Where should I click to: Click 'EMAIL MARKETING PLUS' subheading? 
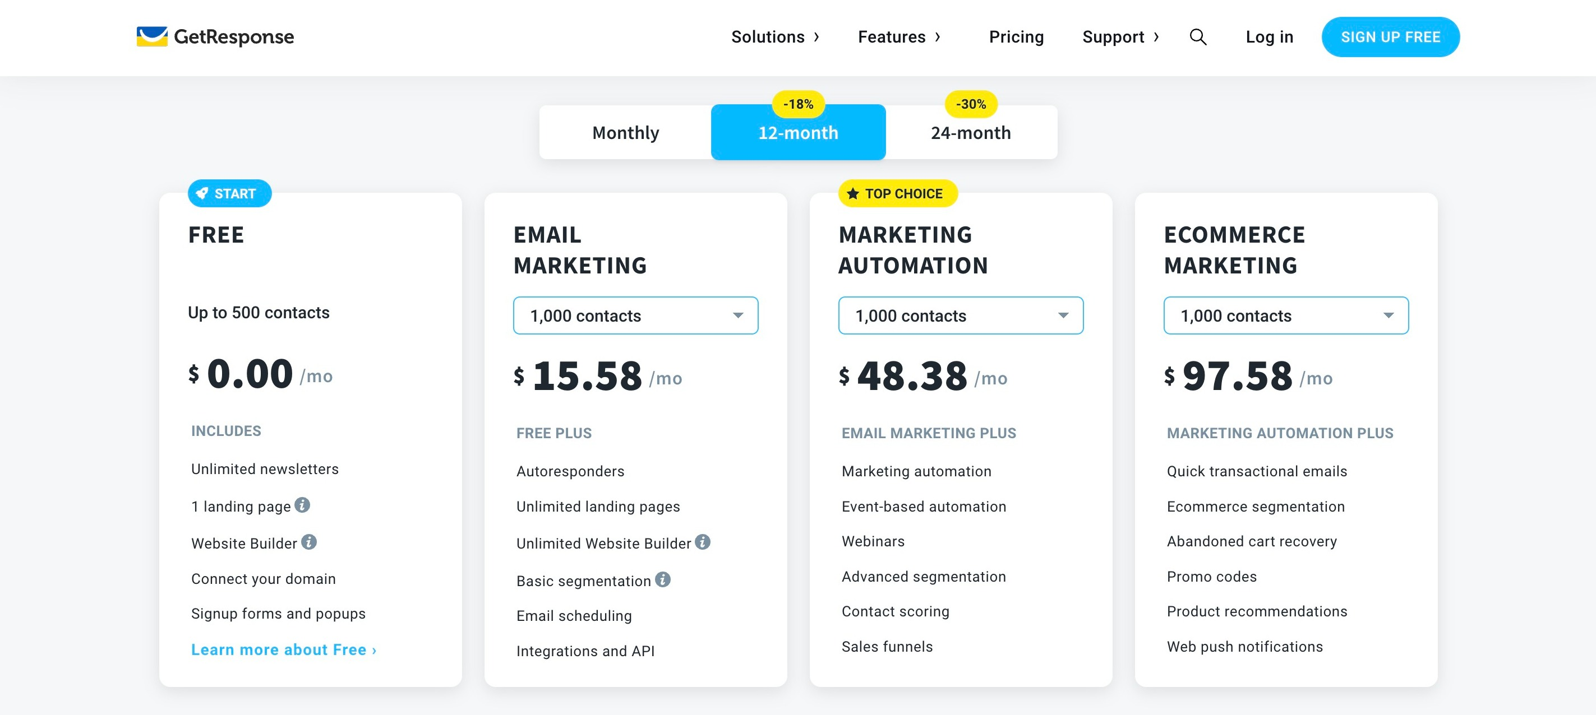[x=929, y=433]
